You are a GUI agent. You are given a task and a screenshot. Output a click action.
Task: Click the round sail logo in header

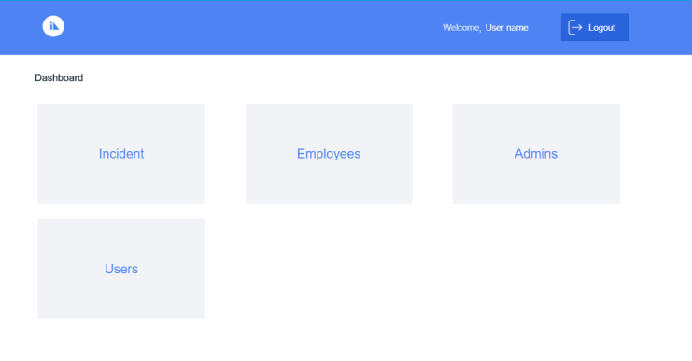pos(53,26)
